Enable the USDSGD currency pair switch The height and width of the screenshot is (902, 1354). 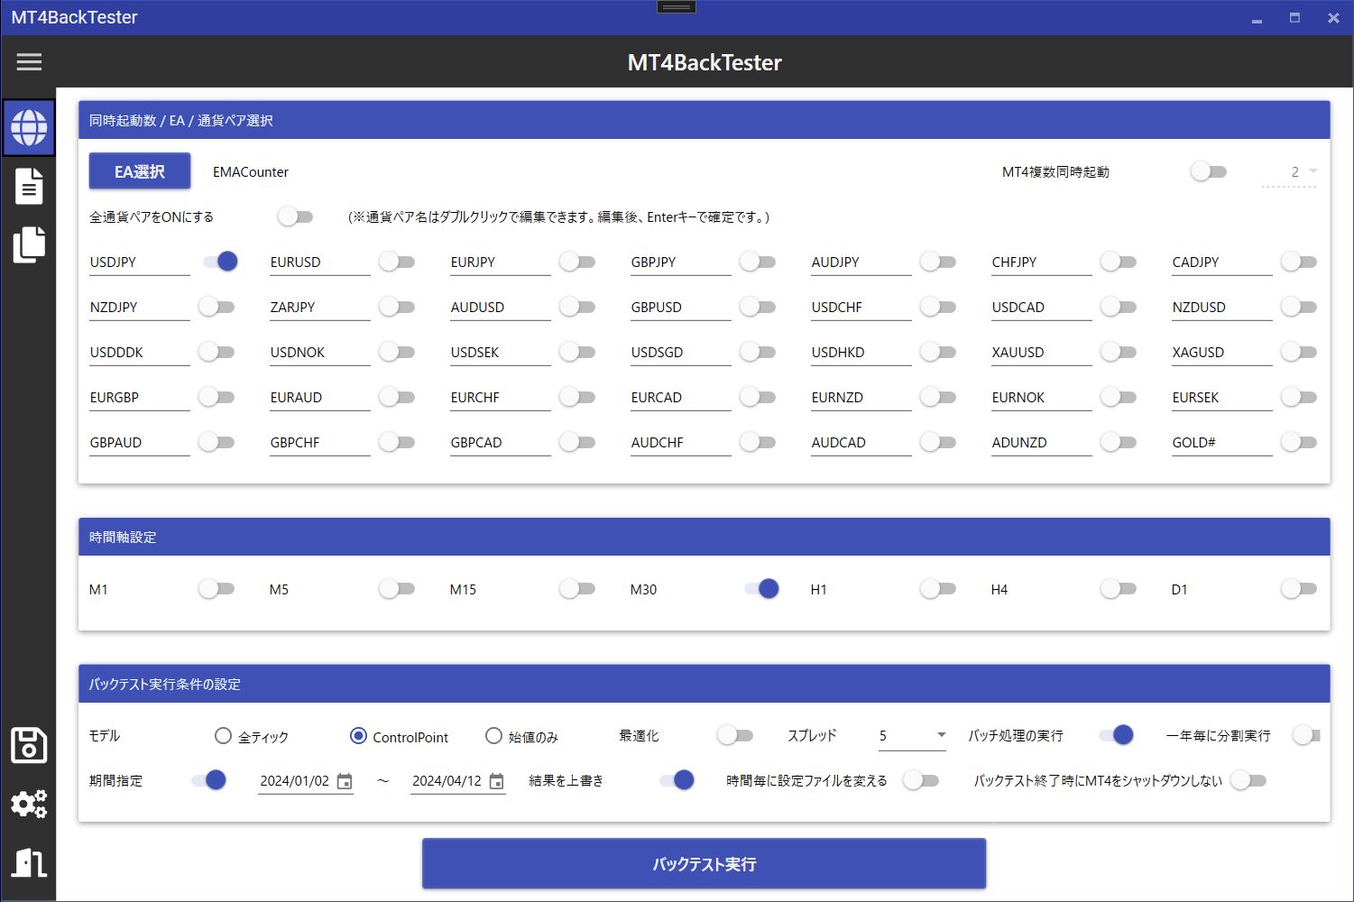[x=758, y=352]
